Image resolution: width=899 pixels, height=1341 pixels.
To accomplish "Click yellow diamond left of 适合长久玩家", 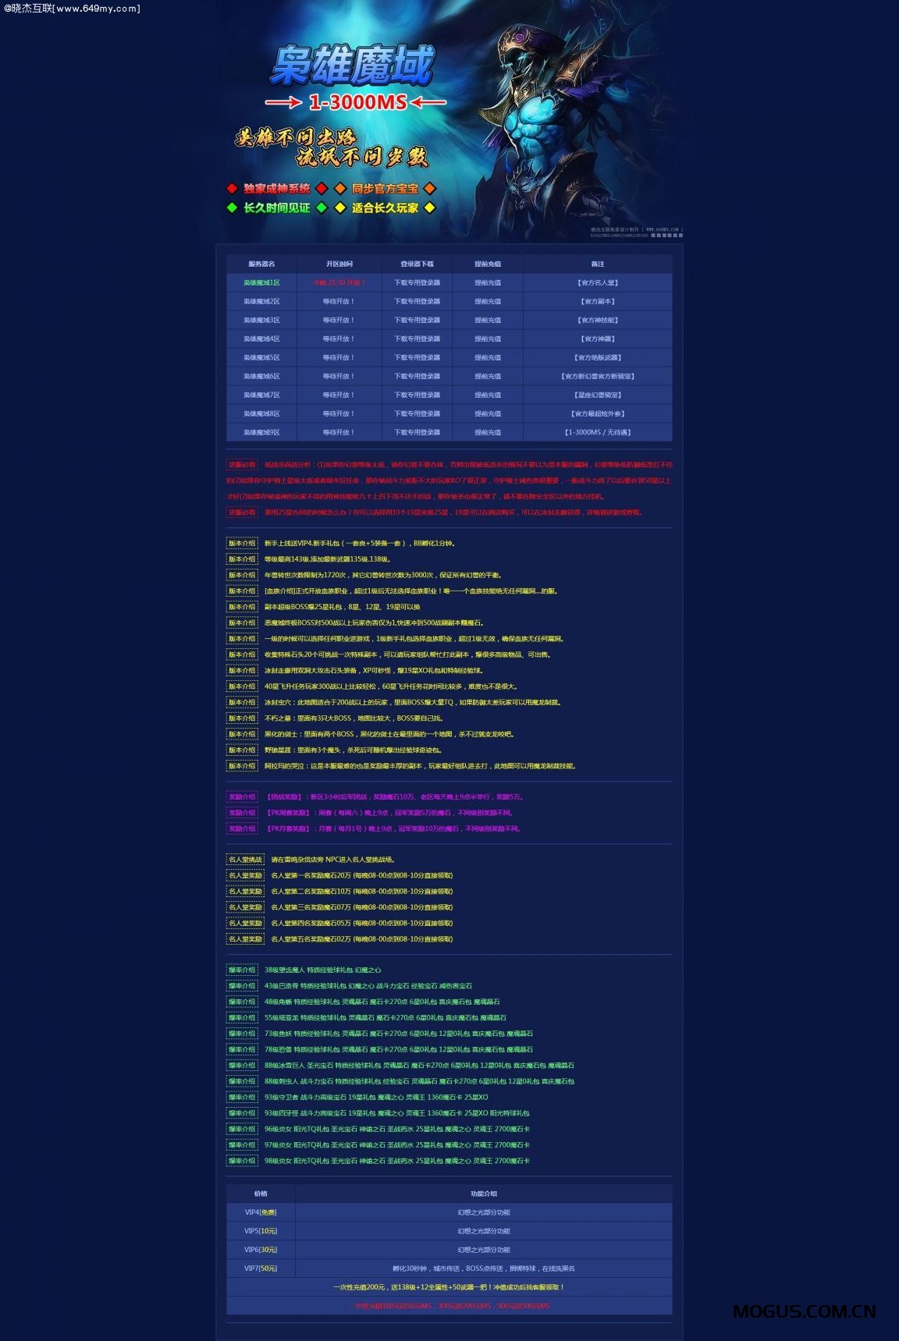I will (x=340, y=208).
